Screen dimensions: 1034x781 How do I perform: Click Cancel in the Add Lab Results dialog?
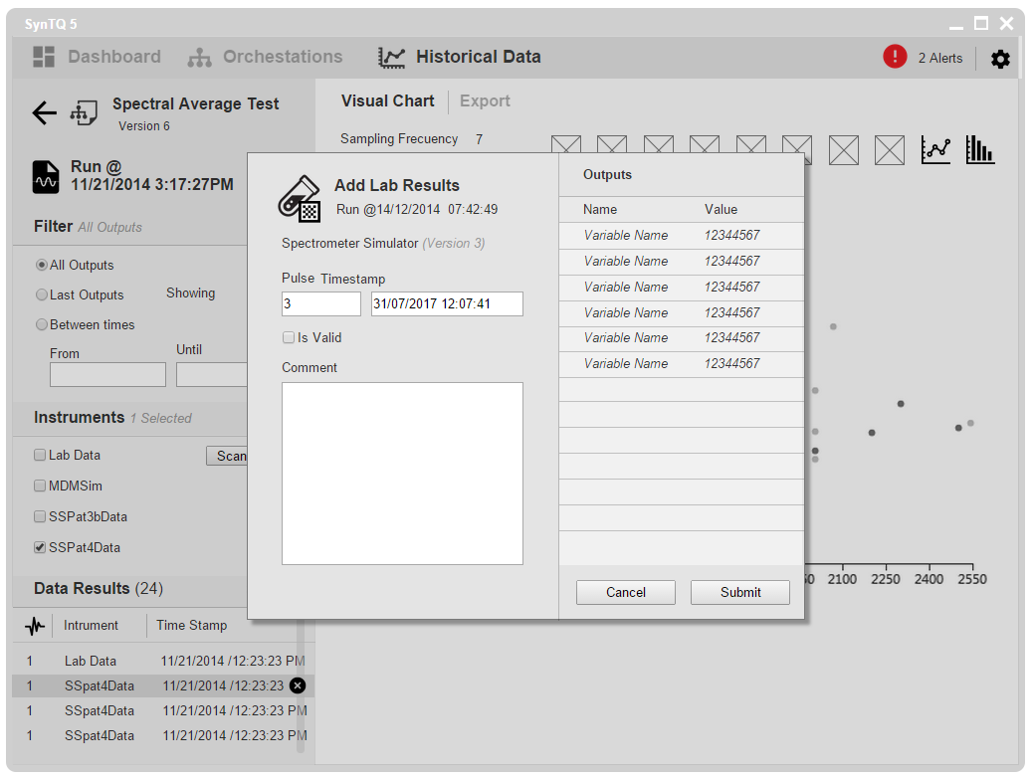click(x=626, y=593)
